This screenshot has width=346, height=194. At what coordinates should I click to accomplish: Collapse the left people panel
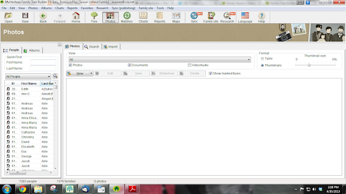(x=59, y=45)
